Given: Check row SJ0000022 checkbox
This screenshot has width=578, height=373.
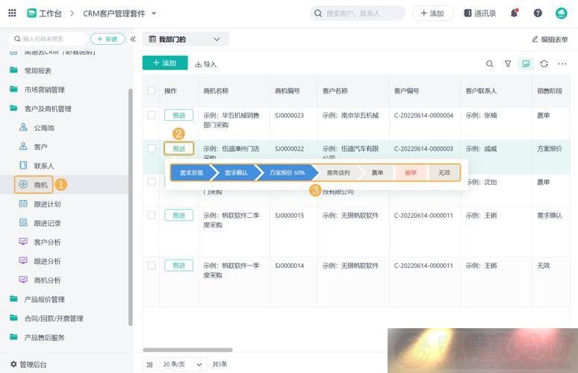Looking at the screenshot, I should point(152,148).
